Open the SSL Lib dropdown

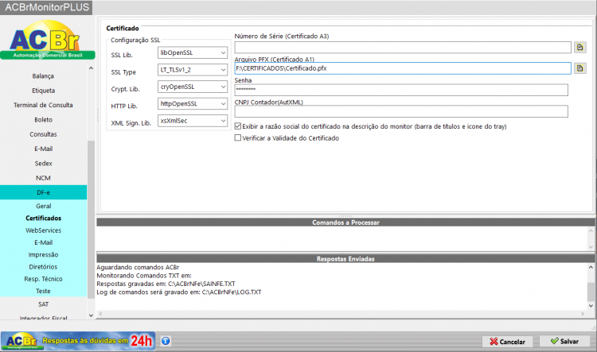click(x=193, y=52)
